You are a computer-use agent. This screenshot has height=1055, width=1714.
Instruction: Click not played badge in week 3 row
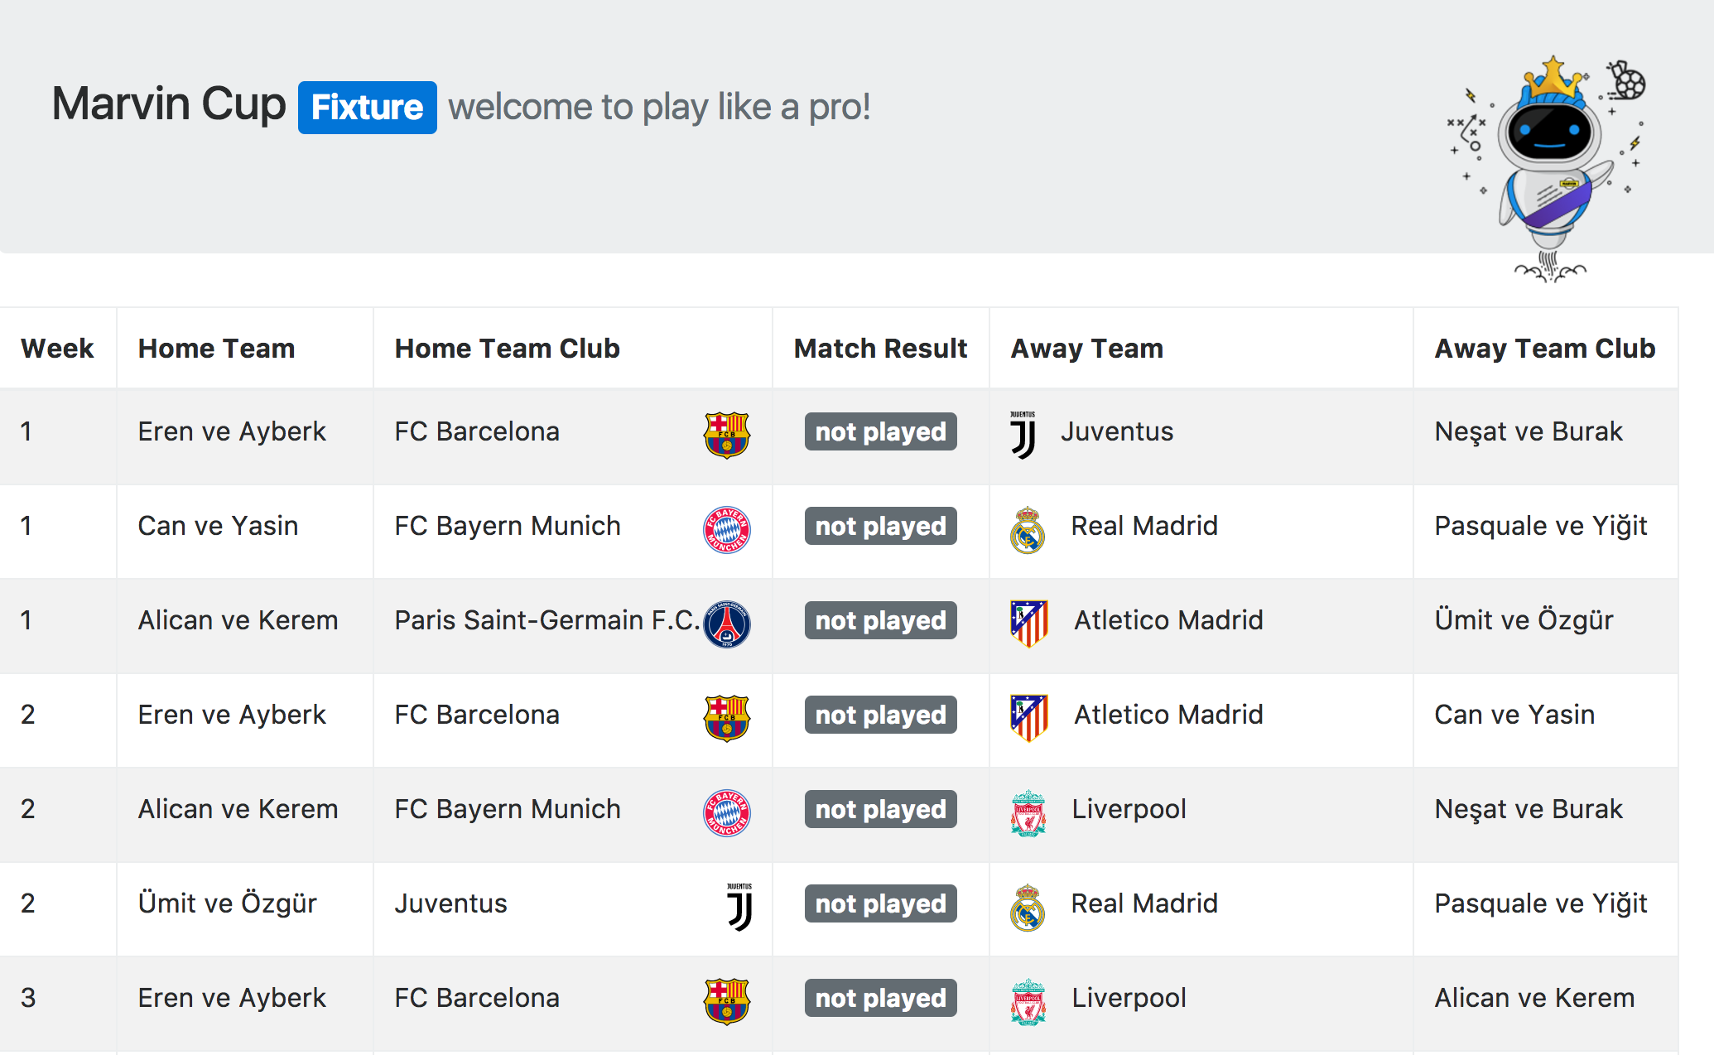pyautogui.click(x=881, y=998)
